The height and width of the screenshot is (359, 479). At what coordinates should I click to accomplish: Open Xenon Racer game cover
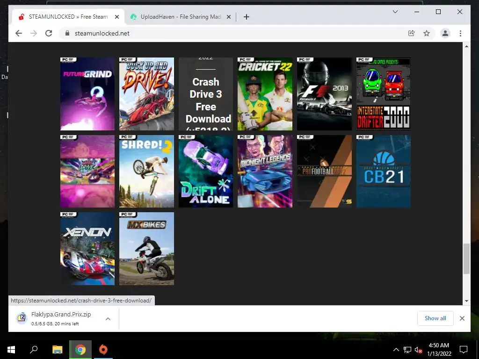[87, 249]
